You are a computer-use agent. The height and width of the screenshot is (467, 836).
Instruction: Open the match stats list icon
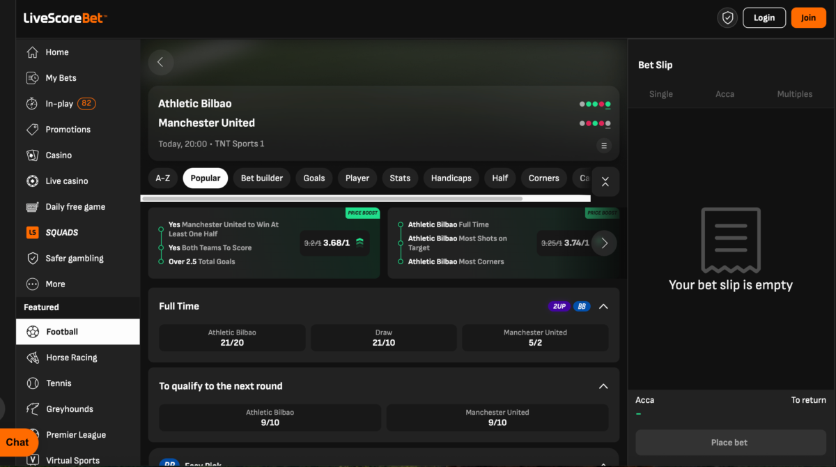tap(604, 146)
